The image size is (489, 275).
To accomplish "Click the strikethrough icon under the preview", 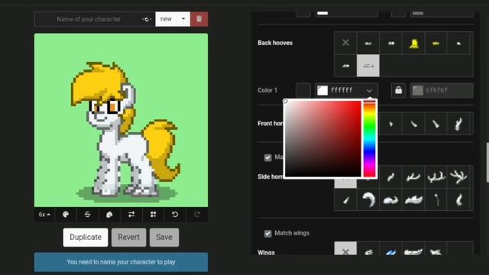I will tap(87, 215).
